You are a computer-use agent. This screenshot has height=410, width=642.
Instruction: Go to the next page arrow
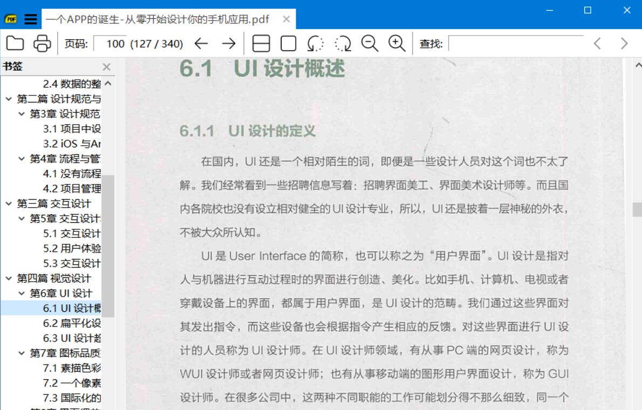coord(228,43)
